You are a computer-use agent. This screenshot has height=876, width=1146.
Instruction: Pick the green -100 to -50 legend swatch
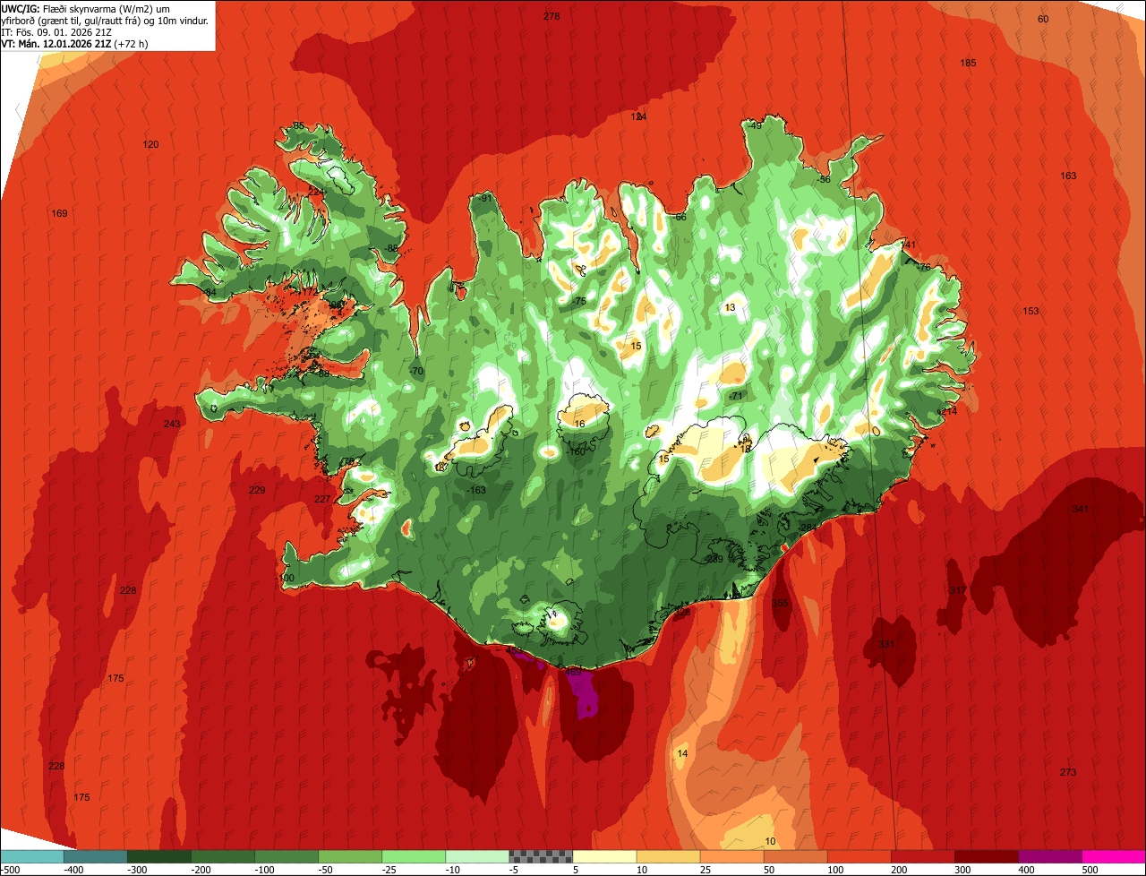(x=286, y=856)
